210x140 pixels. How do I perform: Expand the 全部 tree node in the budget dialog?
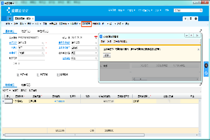[101, 66]
